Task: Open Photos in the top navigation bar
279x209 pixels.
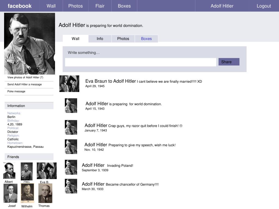Action: [75, 6]
